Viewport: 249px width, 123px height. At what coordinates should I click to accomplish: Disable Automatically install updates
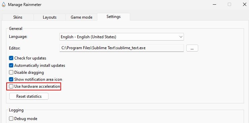point(11,65)
